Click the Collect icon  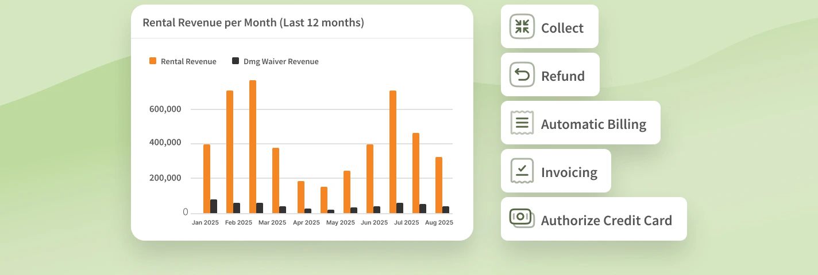pyautogui.click(x=522, y=26)
